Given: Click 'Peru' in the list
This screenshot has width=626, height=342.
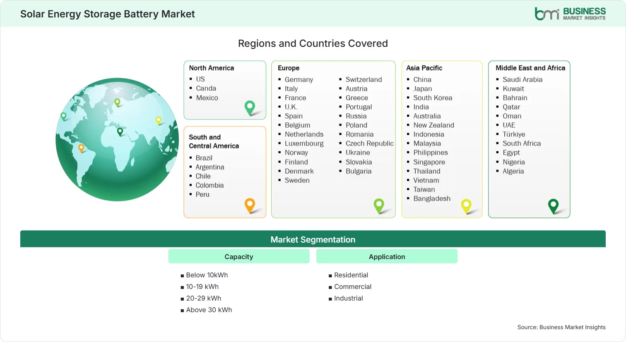Looking at the screenshot, I should (x=202, y=194).
